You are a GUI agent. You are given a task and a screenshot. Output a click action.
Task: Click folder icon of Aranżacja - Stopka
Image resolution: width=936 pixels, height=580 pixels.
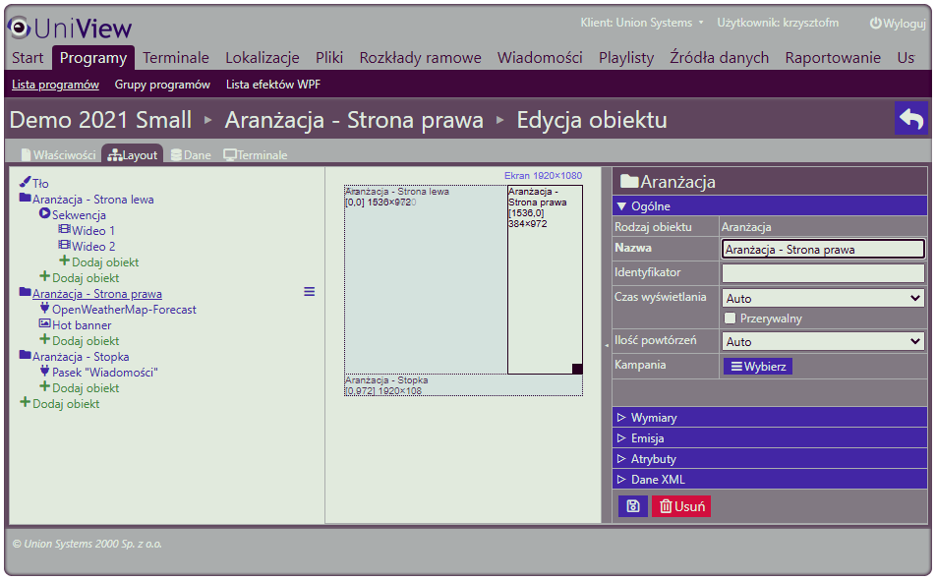26,355
